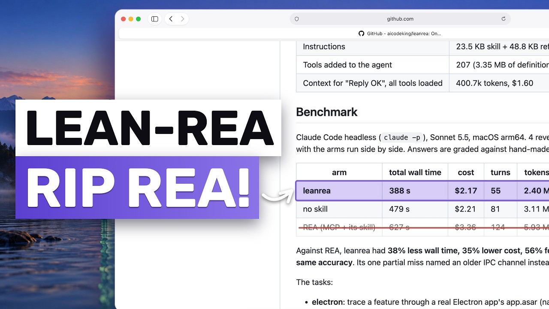Click the "Tools added to the agent" cell

[373, 65]
